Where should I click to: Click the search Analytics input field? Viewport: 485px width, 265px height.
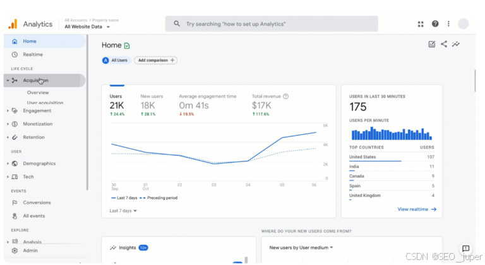272,24
